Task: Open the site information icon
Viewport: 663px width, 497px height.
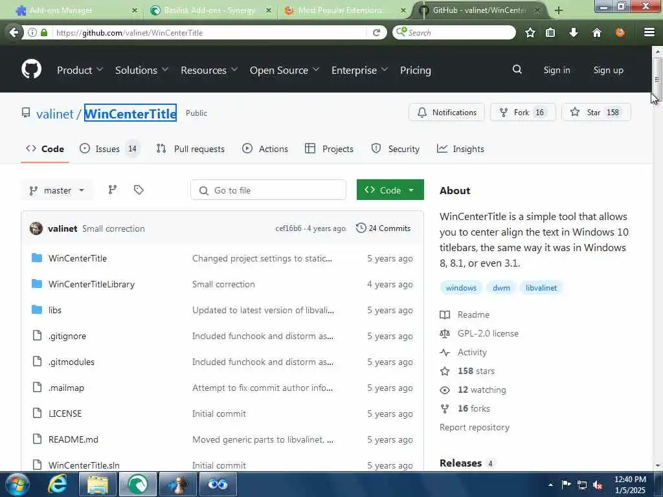Action: click(32, 32)
